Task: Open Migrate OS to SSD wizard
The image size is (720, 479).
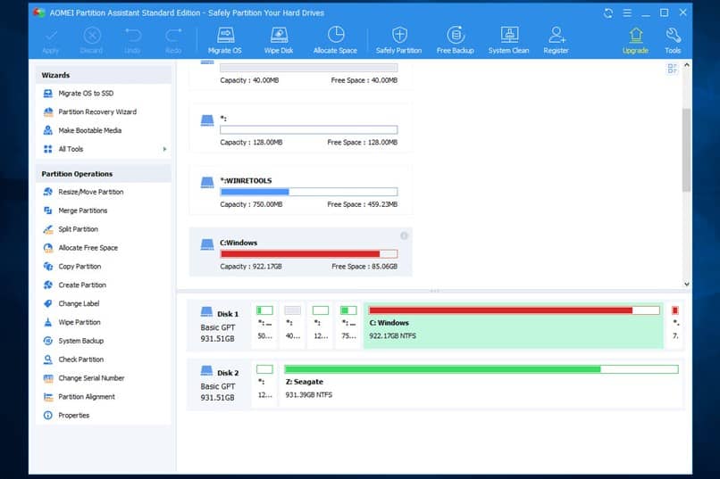Action: [86, 93]
